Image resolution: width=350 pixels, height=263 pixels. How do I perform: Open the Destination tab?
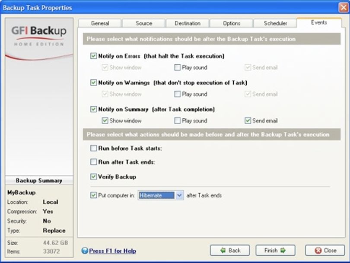click(x=188, y=23)
